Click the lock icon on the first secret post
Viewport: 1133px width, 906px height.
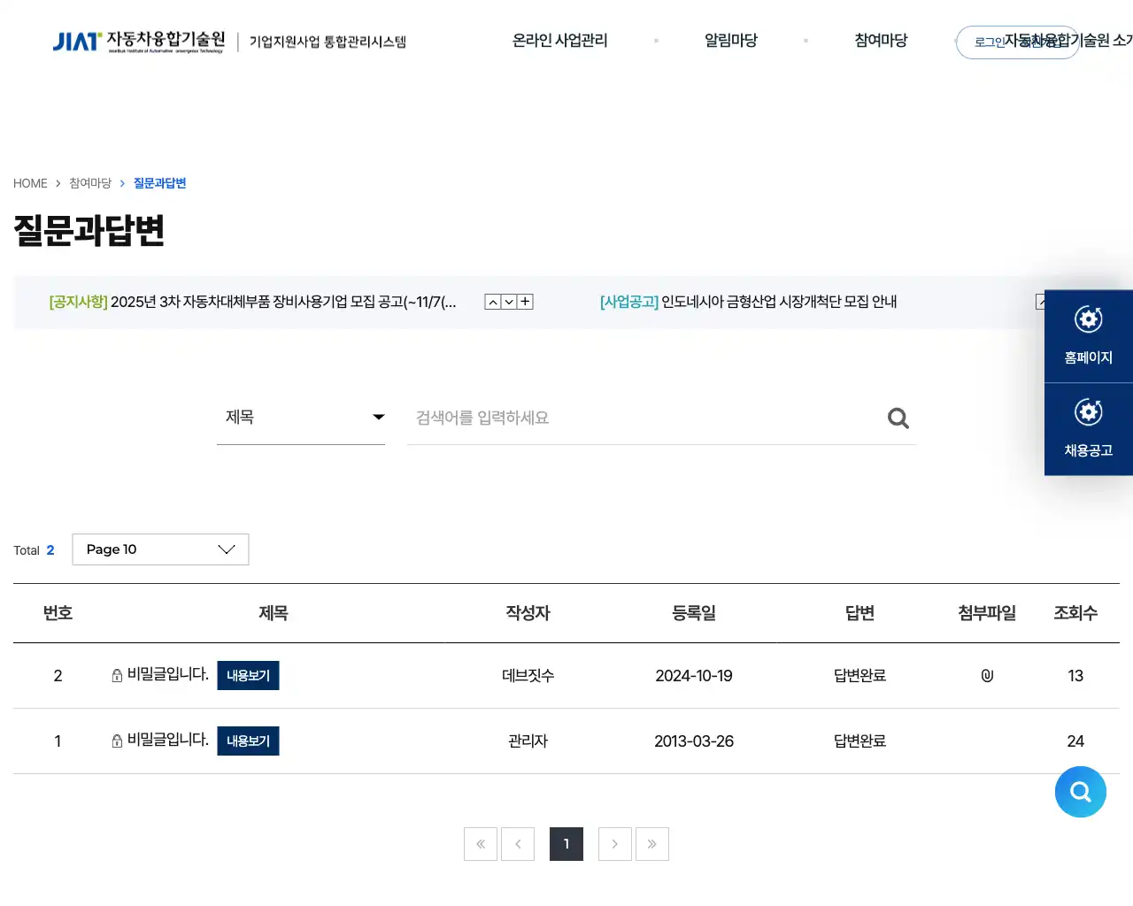click(x=116, y=675)
